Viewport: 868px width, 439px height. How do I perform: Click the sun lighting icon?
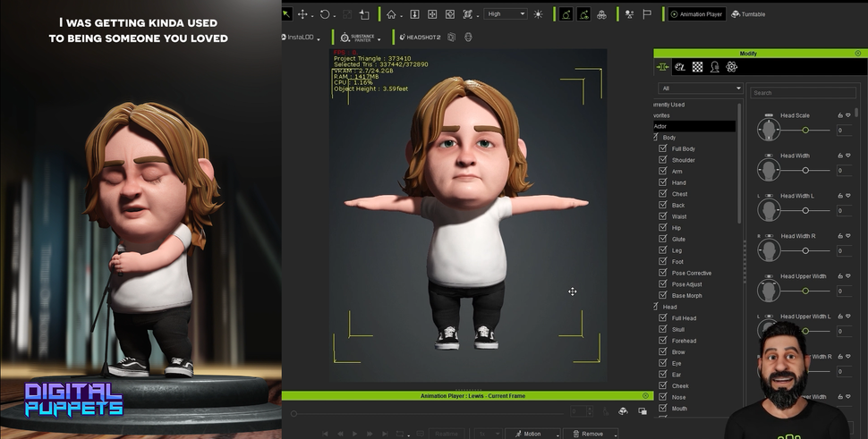pyautogui.click(x=538, y=14)
